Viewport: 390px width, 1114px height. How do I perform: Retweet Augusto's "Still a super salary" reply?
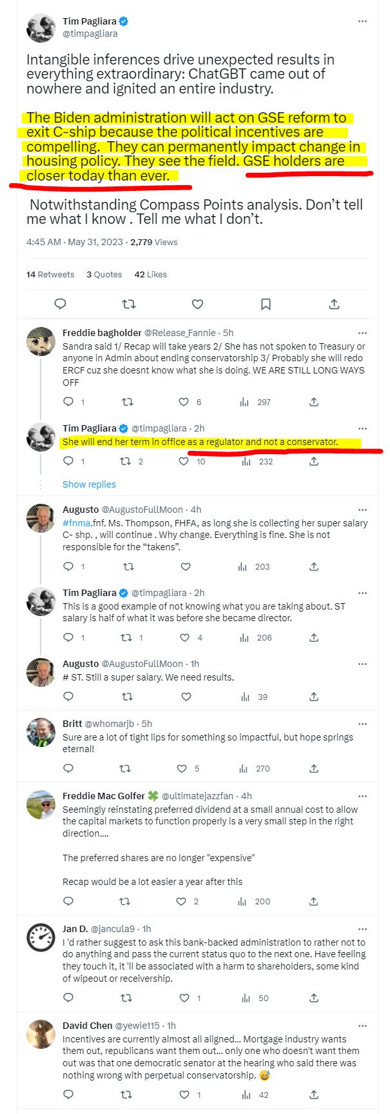click(127, 697)
